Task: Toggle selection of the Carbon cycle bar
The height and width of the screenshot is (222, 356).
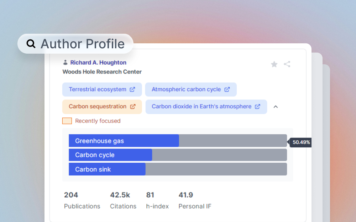Action: [x=110, y=155]
